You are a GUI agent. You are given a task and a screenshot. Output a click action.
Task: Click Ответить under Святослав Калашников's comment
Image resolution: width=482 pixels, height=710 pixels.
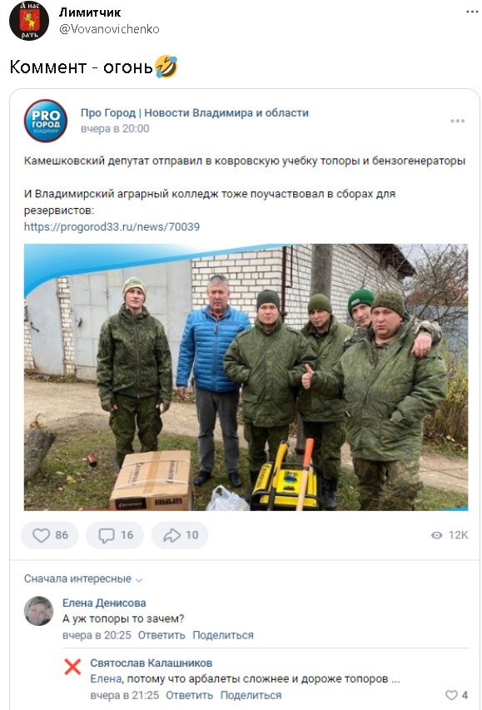[189, 695]
